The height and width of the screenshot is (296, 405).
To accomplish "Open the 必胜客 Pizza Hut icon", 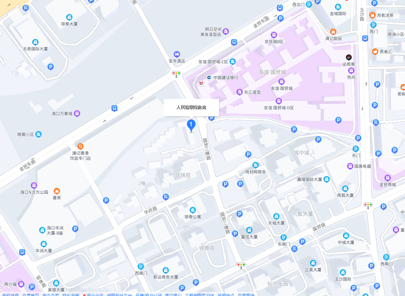I will (x=349, y=57).
